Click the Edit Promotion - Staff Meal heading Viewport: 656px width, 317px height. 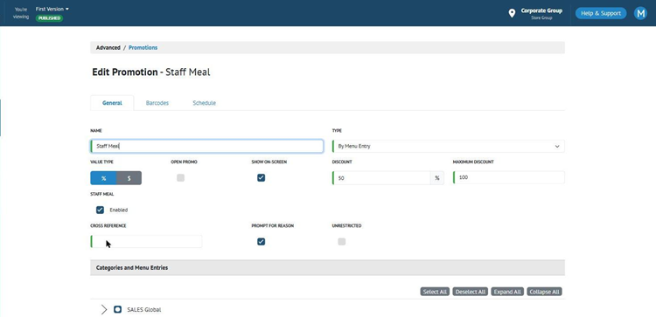151,72
